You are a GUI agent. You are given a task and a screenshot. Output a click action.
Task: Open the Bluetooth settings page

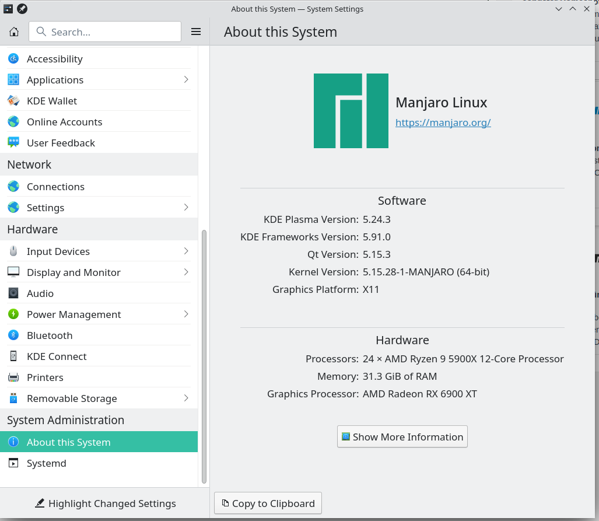pos(99,335)
